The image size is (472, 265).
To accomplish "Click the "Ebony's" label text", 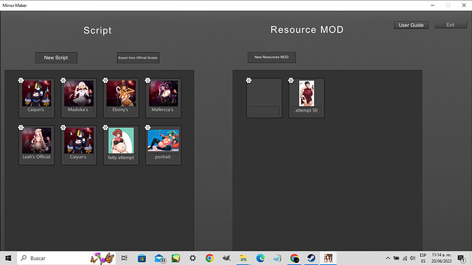I will (120, 110).
